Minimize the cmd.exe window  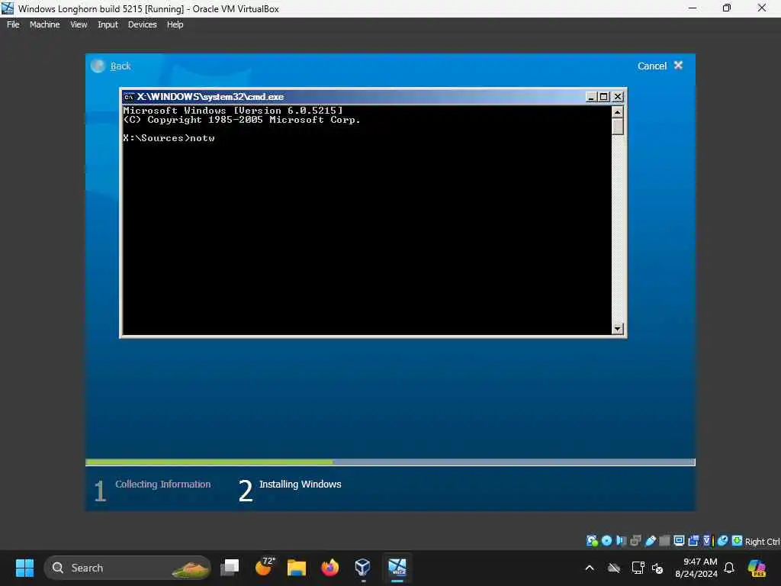coord(591,97)
